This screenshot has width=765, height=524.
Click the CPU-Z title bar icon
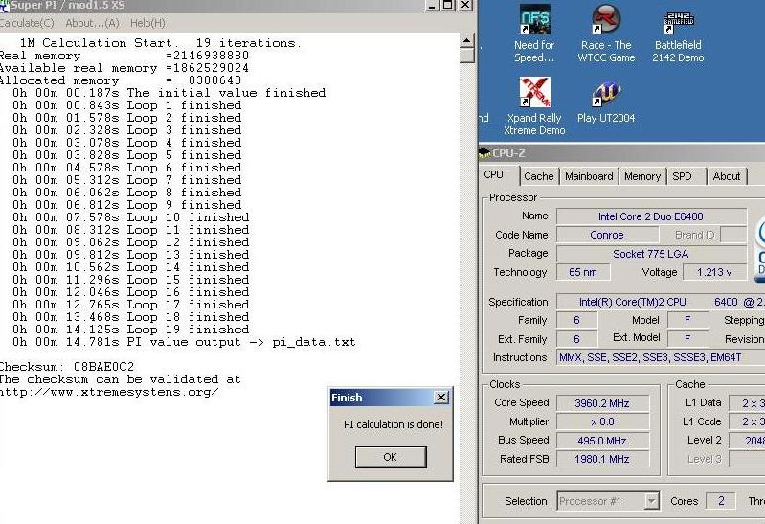click(x=484, y=153)
